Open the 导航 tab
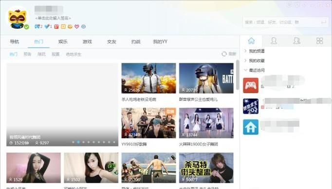This screenshot has height=189, width=332. point(15,42)
